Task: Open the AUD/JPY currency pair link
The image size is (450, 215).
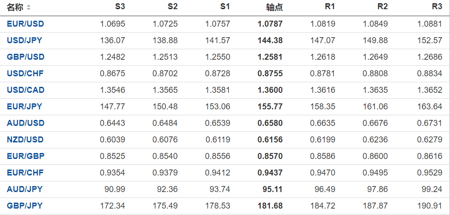Action: click(24, 189)
